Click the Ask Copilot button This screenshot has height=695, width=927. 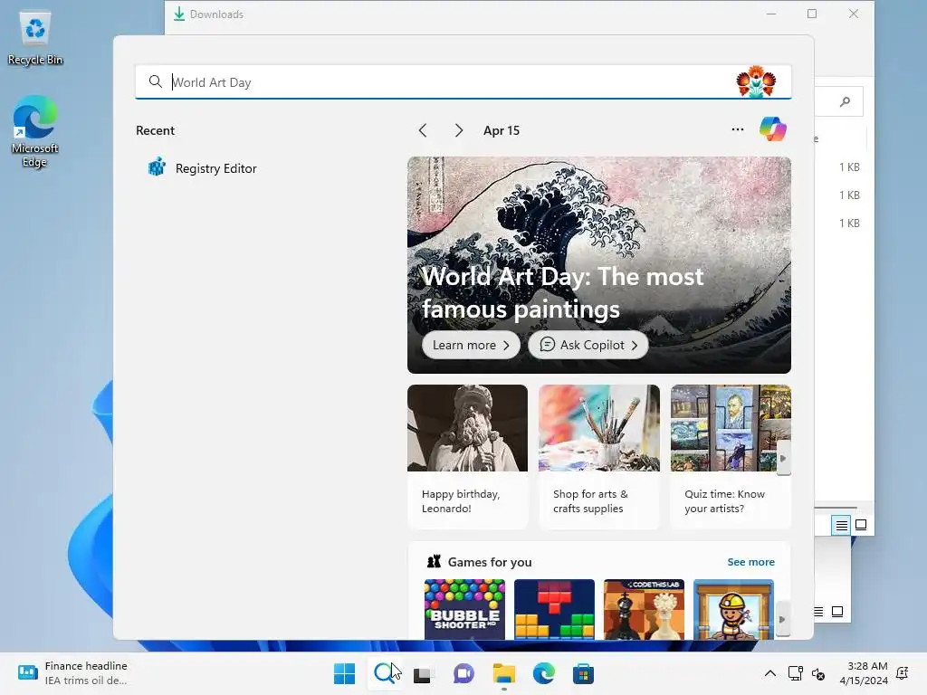[588, 345]
